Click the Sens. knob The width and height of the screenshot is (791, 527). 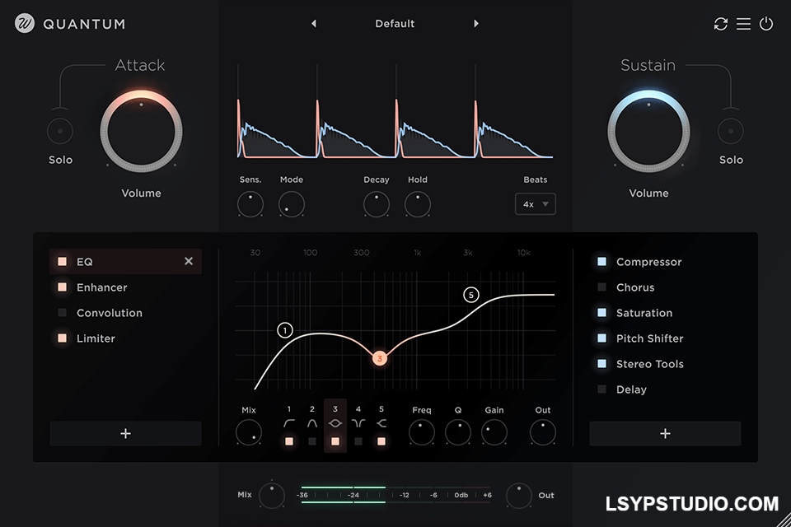tap(250, 204)
